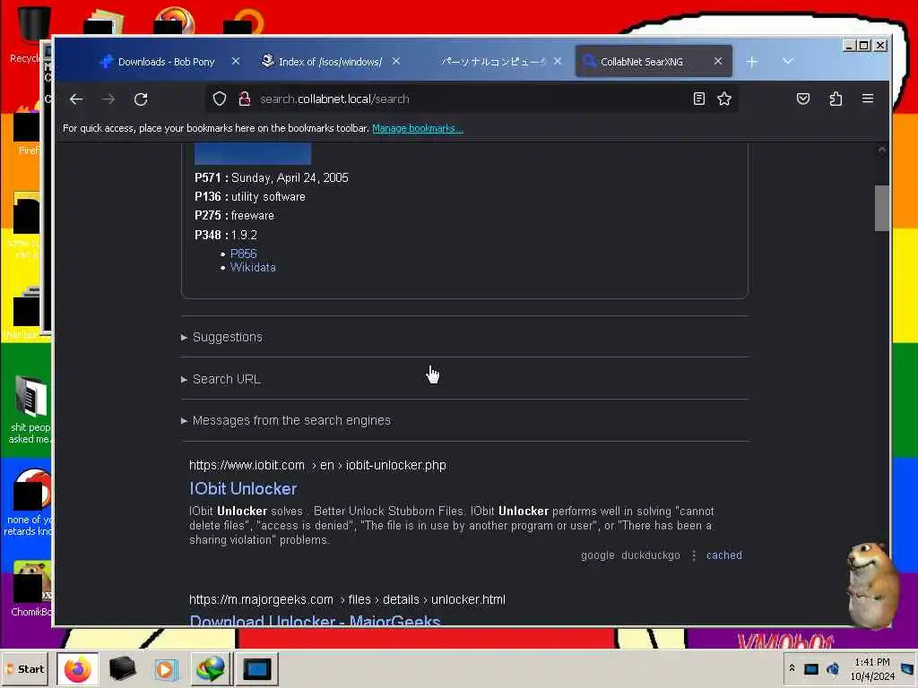
Task: Click the three-dot menu next to cached
Action: pos(694,555)
